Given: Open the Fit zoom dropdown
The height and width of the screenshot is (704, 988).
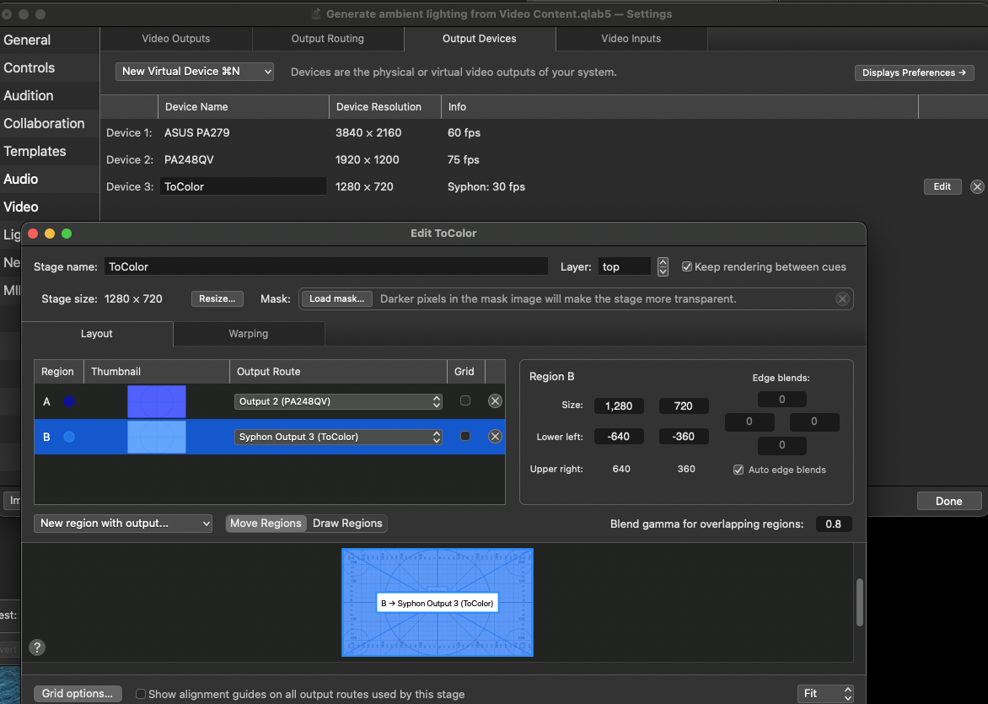Looking at the screenshot, I should 824,693.
